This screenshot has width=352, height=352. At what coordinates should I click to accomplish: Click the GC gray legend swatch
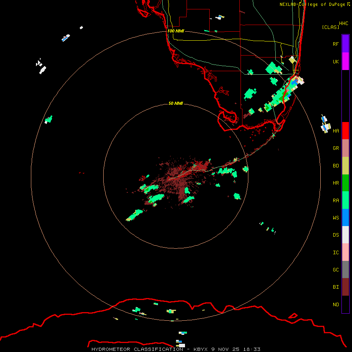[x=345, y=269]
